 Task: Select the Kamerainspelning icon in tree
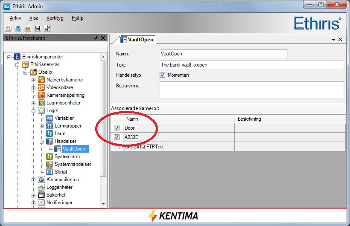[41, 95]
